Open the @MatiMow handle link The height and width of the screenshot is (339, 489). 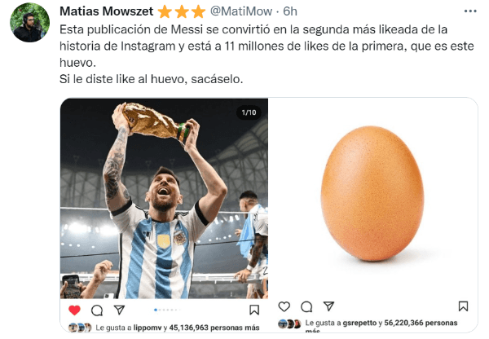click(x=241, y=11)
